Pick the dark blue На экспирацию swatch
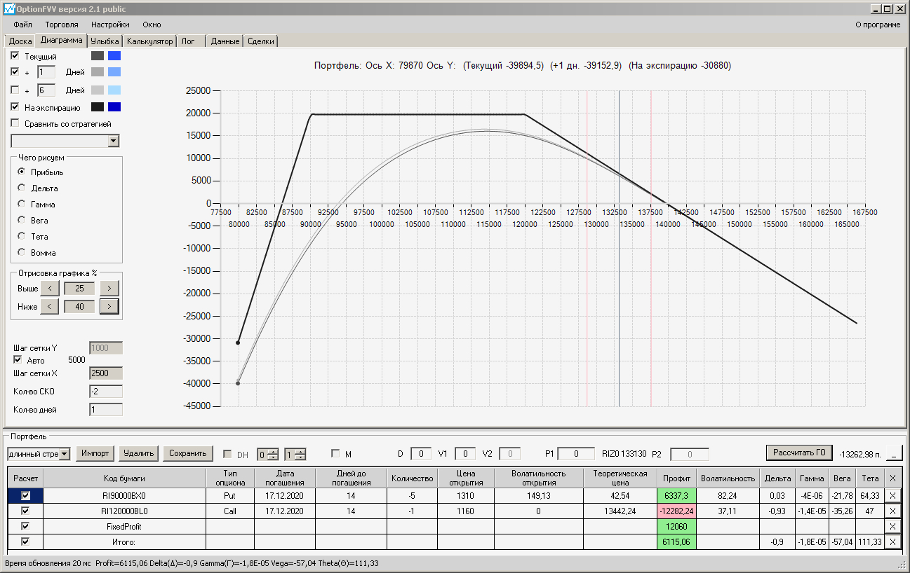The height and width of the screenshot is (573, 910). [114, 108]
